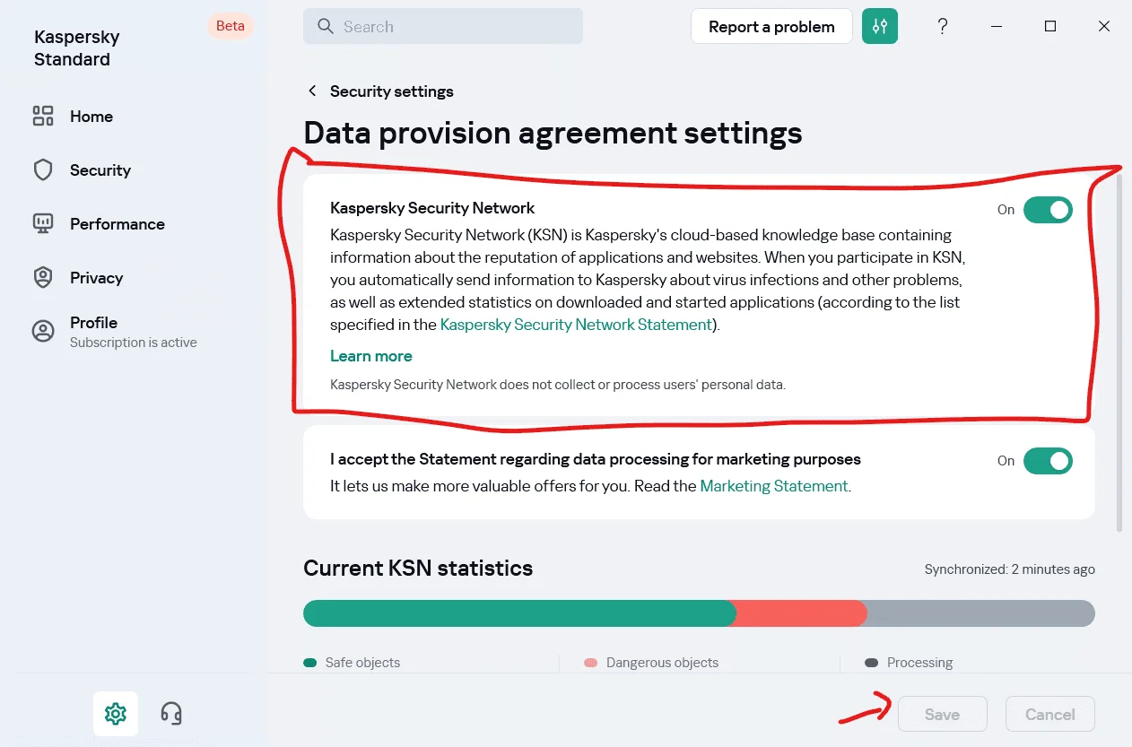
Task: Open the Learn more link
Action: [371, 356]
